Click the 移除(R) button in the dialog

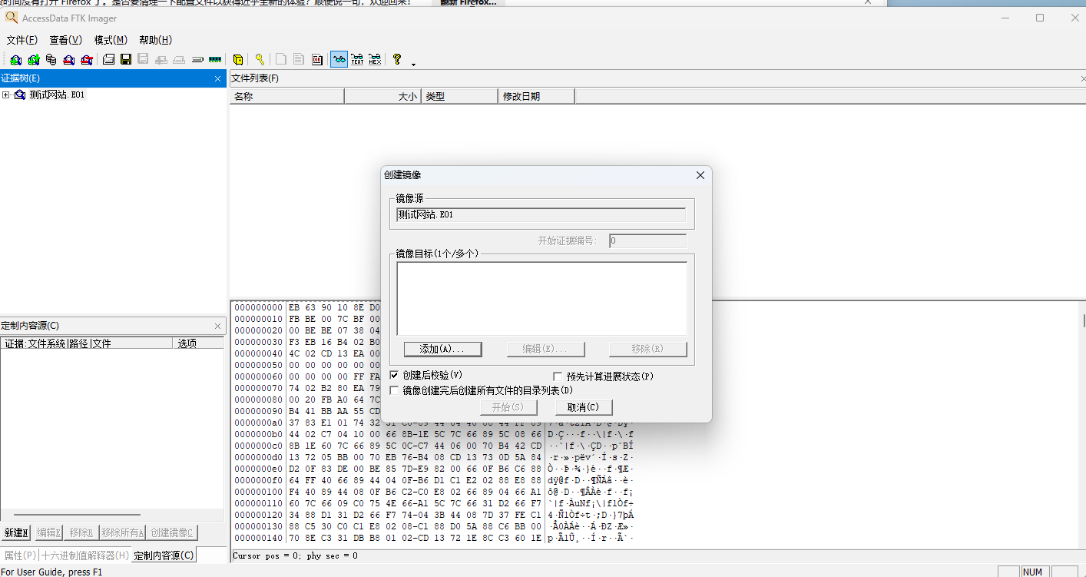[x=647, y=349]
